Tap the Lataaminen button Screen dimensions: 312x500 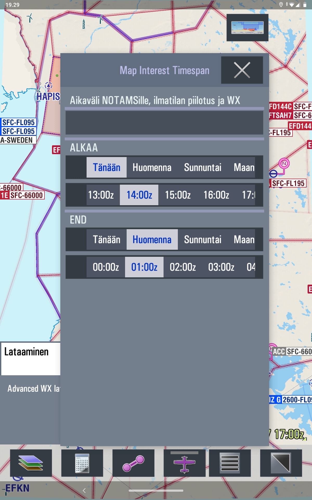click(x=31, y=358)
